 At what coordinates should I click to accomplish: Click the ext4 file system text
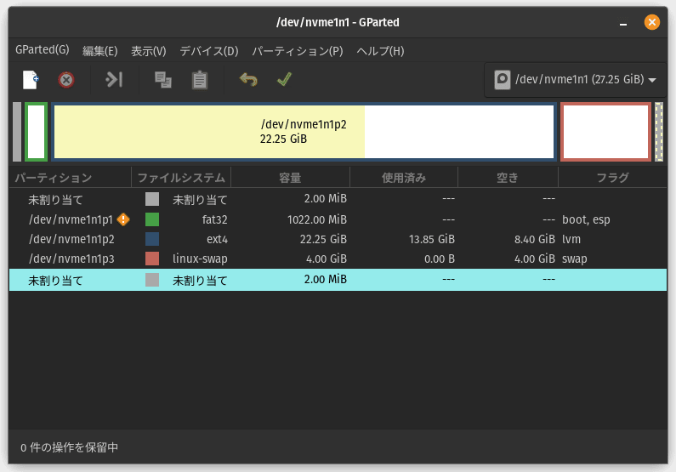[x=218, y=239]
